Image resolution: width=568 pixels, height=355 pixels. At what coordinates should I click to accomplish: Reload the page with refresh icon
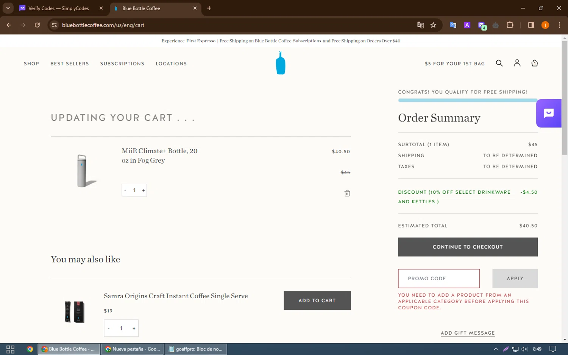click(x=37, y=25)
